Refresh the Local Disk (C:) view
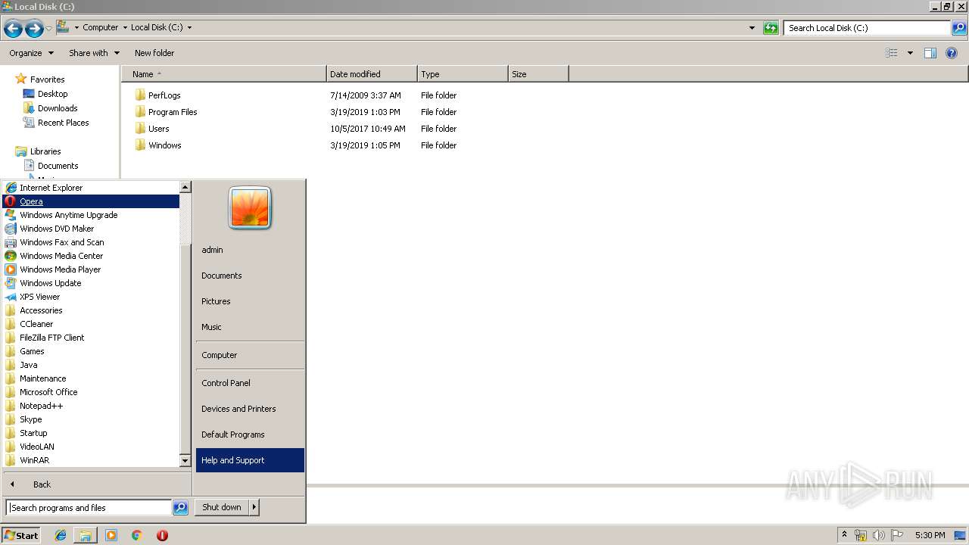Screen dimensions: 969x545 pyautogui.click(x=771, y=28)
